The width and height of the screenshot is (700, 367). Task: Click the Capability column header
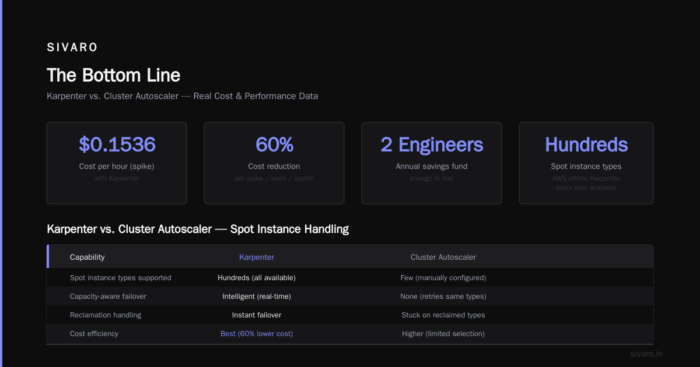[87, 257]
